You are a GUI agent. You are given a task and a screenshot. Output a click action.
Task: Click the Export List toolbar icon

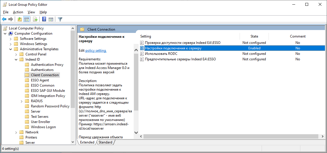35,19
